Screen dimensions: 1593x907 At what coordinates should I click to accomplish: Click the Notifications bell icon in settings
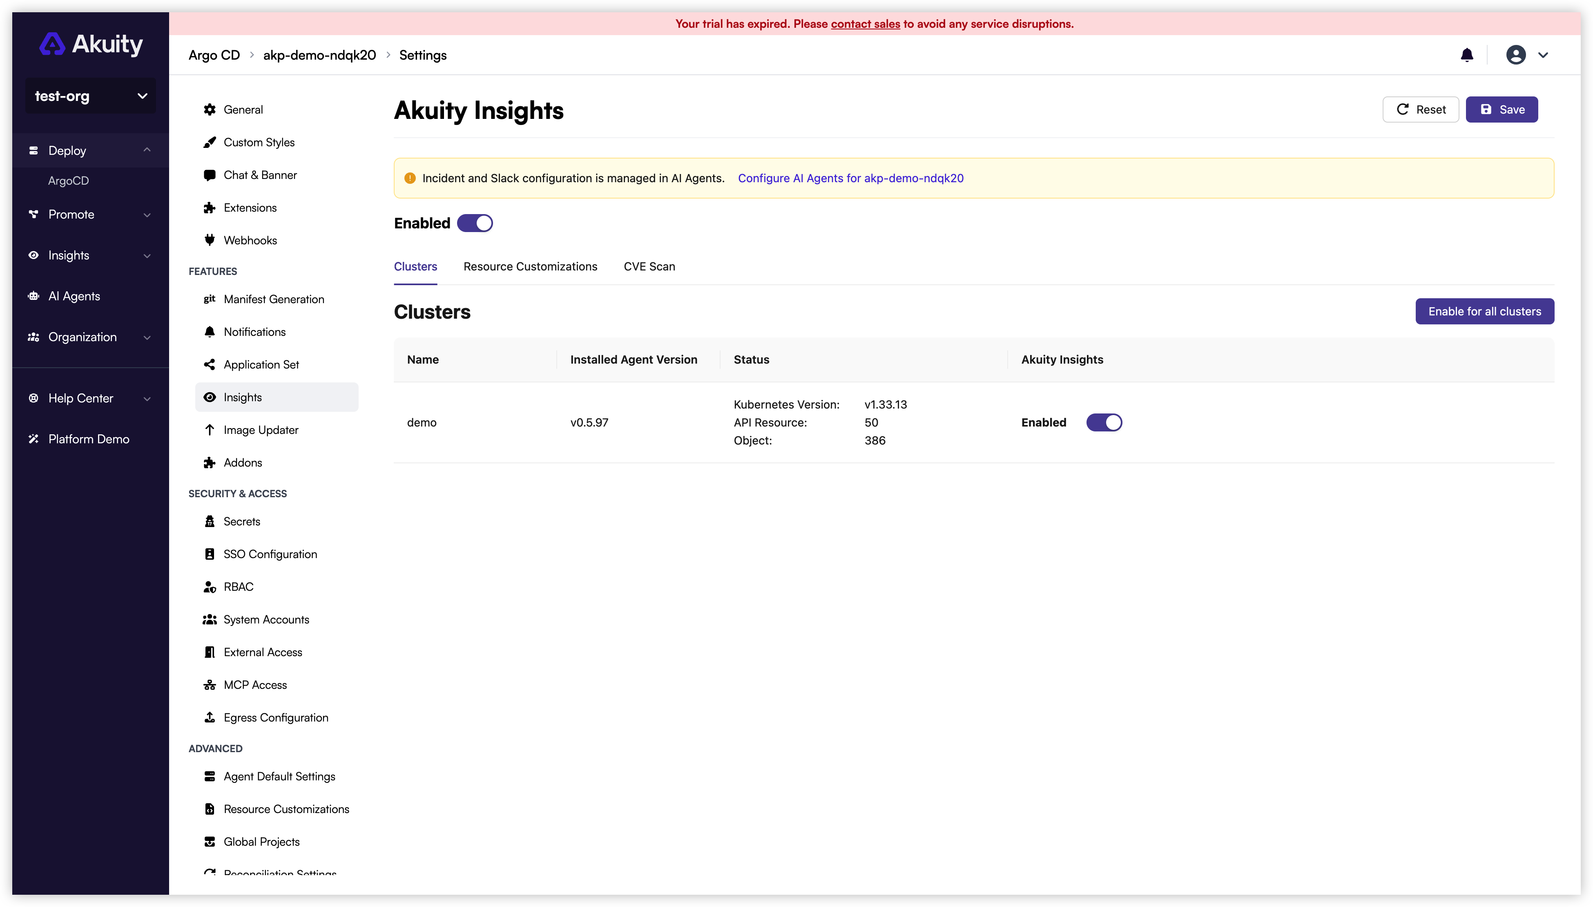(210, 332)
